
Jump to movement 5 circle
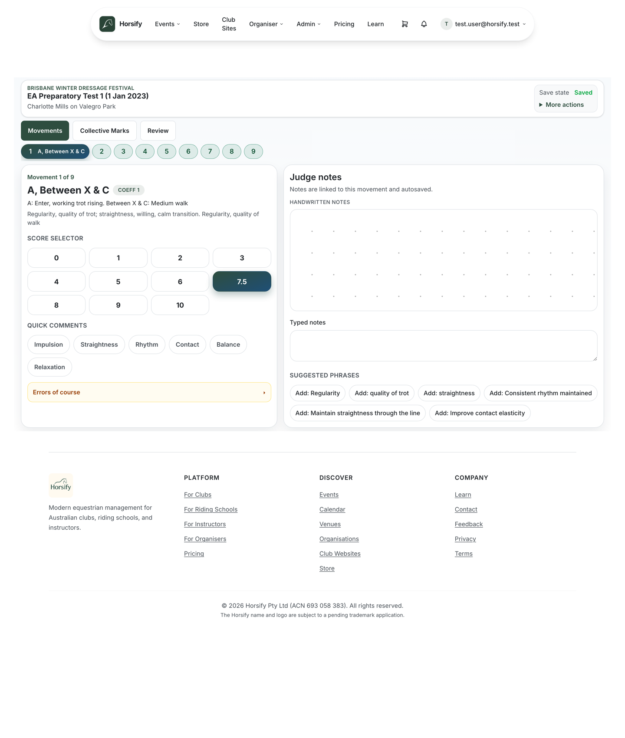(x=167, y=151)
